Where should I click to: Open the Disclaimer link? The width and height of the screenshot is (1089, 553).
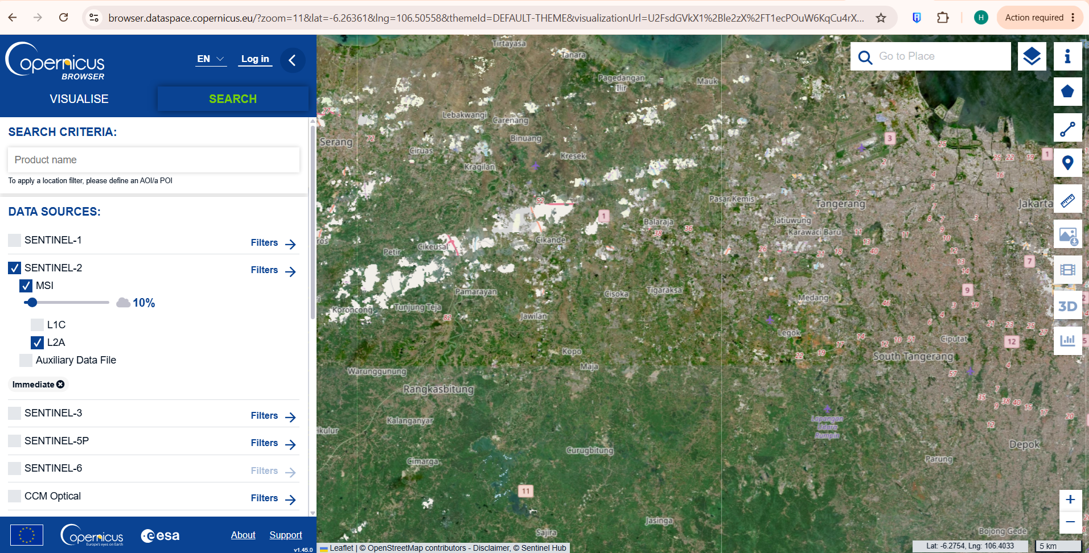pos(491,548)
